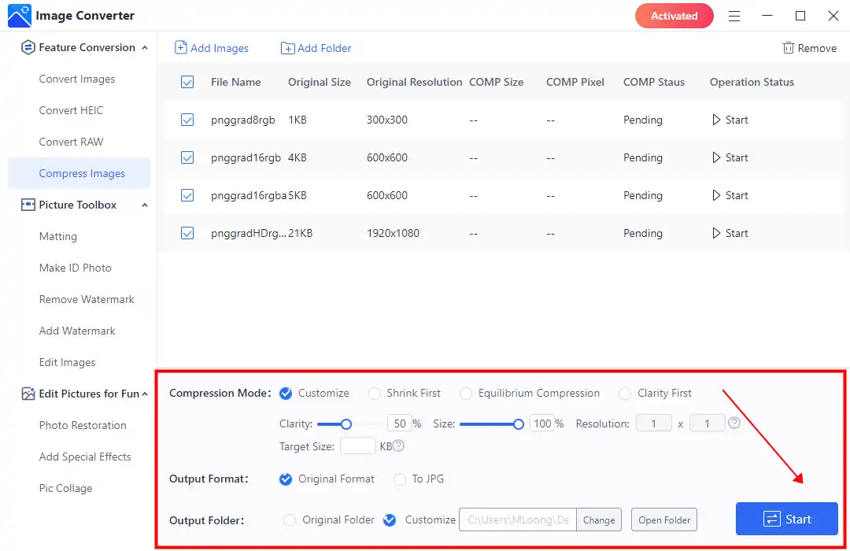This screenshot has height=551, width=850.
Task: Select the Customize compression mode radio
Action: 286,394
